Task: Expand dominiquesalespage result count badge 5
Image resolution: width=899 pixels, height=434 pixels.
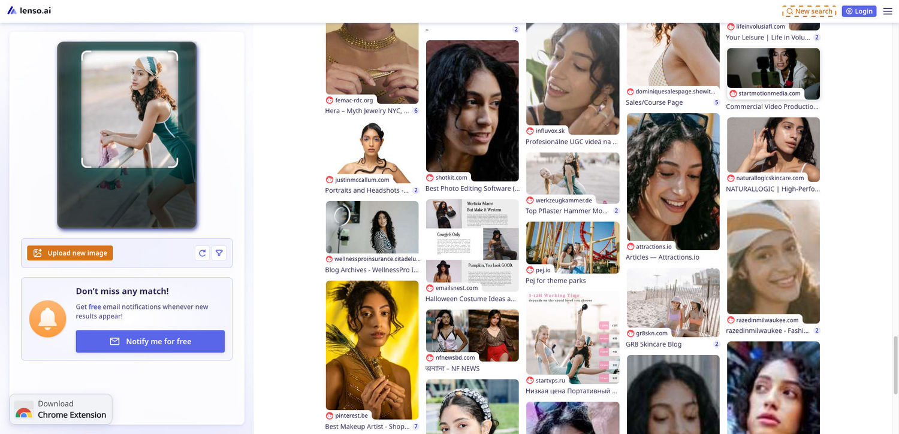Action: [x=716, y=102]
